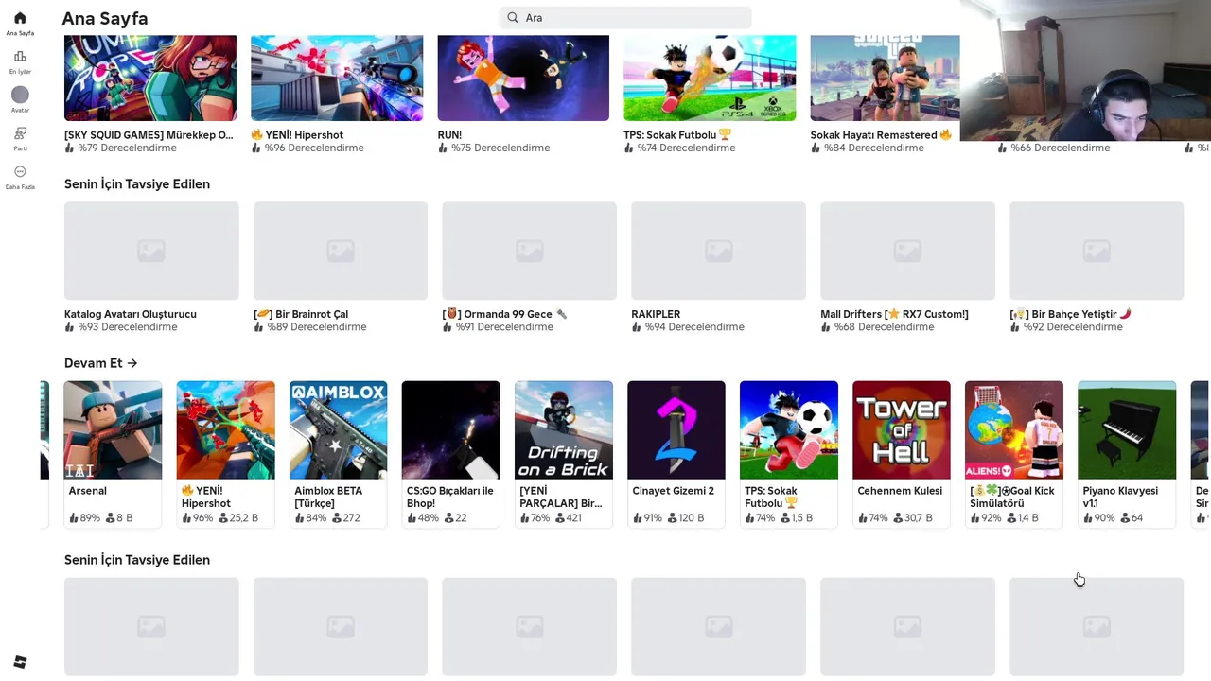Open the Cinayet Gizemi 2 game tile
1211x681 pixels.
pos(676,454)
